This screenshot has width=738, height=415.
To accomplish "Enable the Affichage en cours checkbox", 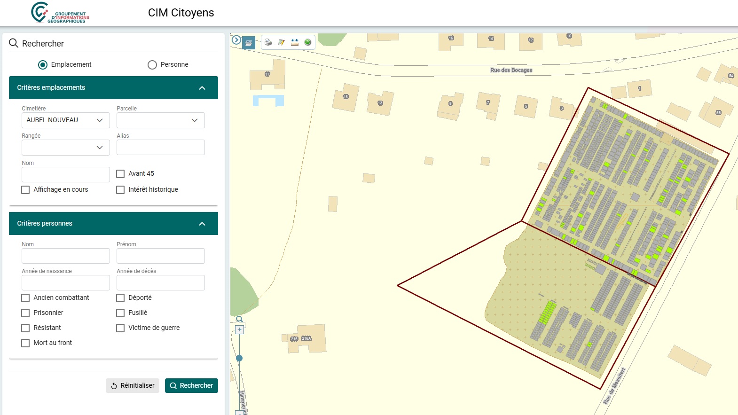I will [25, 190].
